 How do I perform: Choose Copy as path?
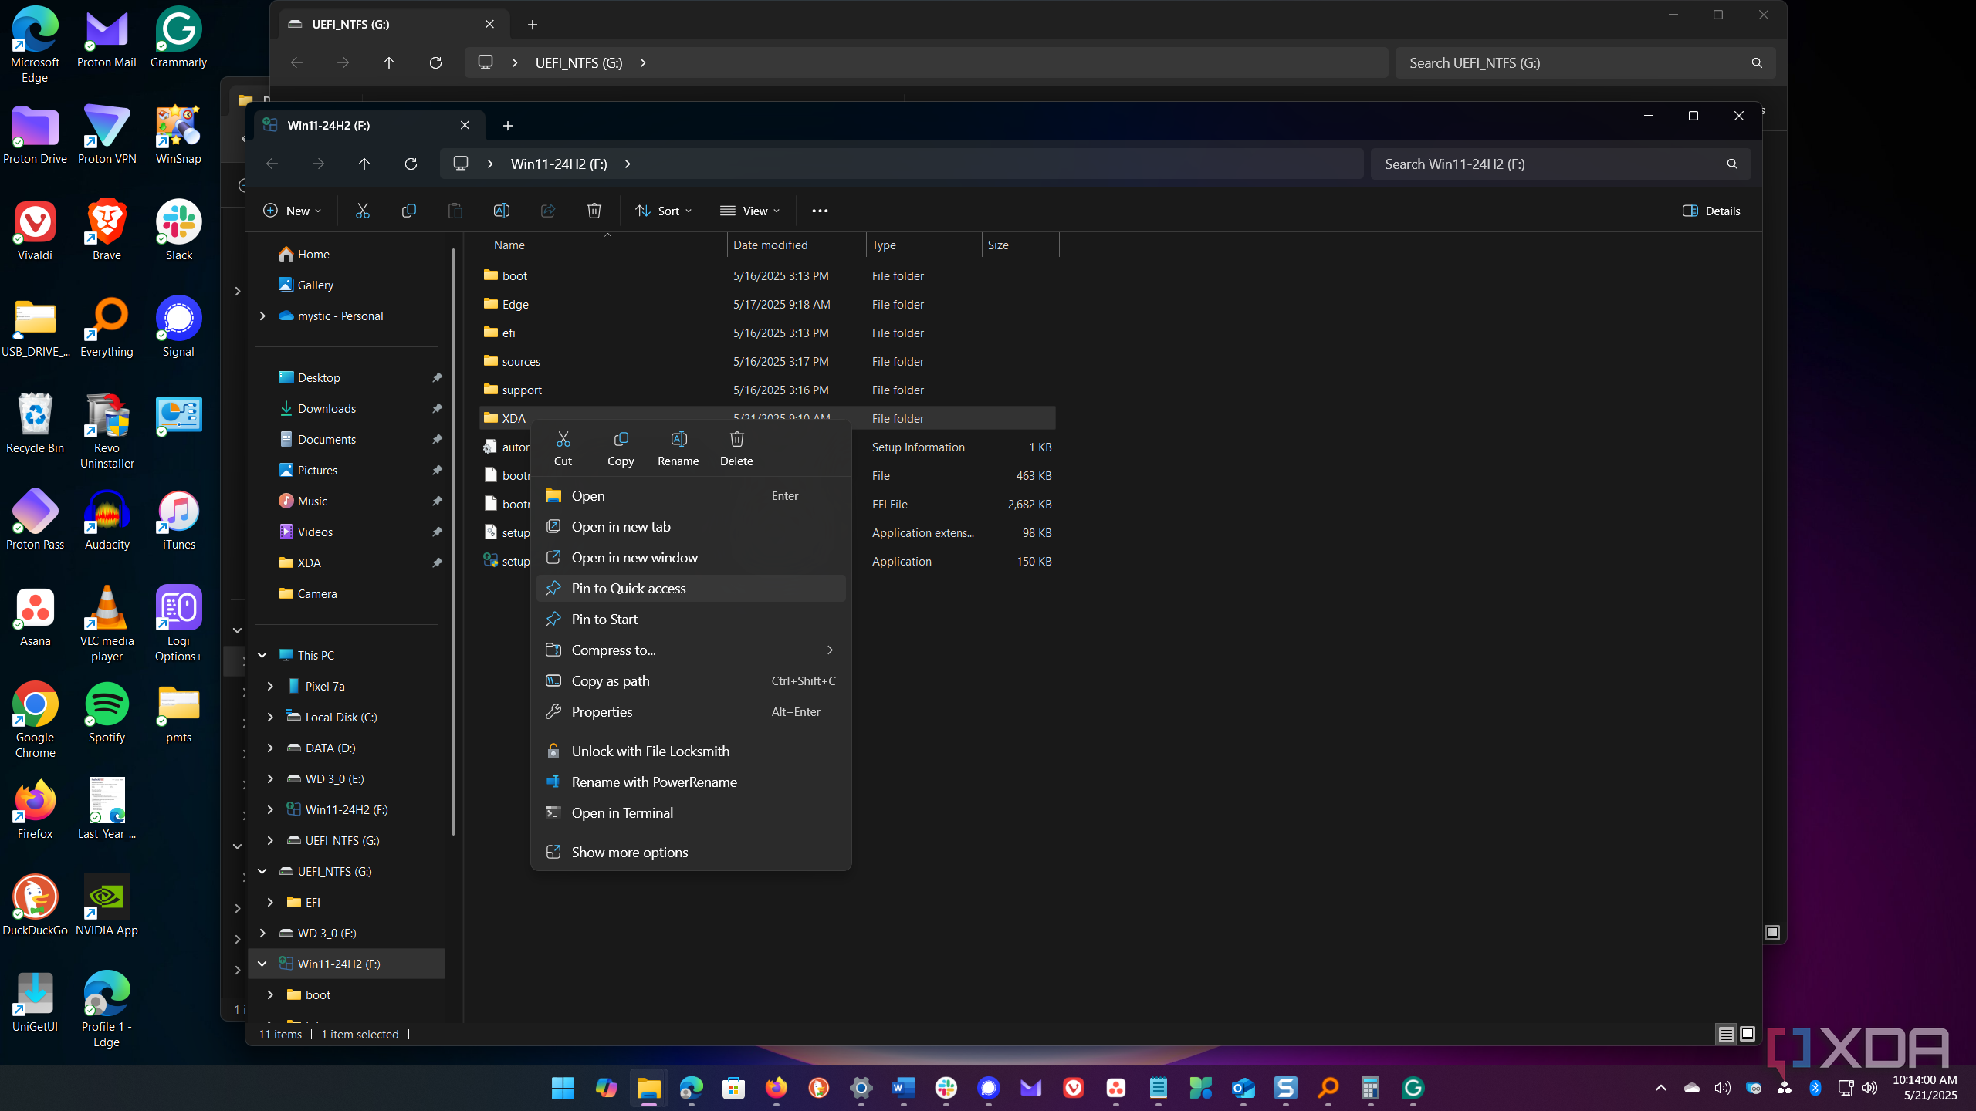[691, 680]
